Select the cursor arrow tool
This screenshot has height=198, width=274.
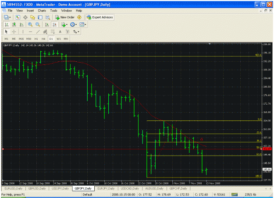pyautogui.click(x=6, y=32)
